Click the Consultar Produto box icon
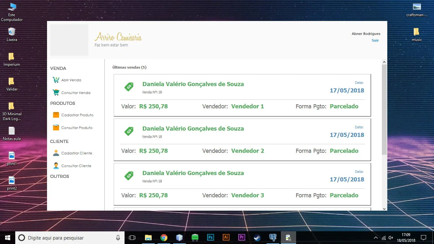Screen dimensions: 434x244 [56, 127]
